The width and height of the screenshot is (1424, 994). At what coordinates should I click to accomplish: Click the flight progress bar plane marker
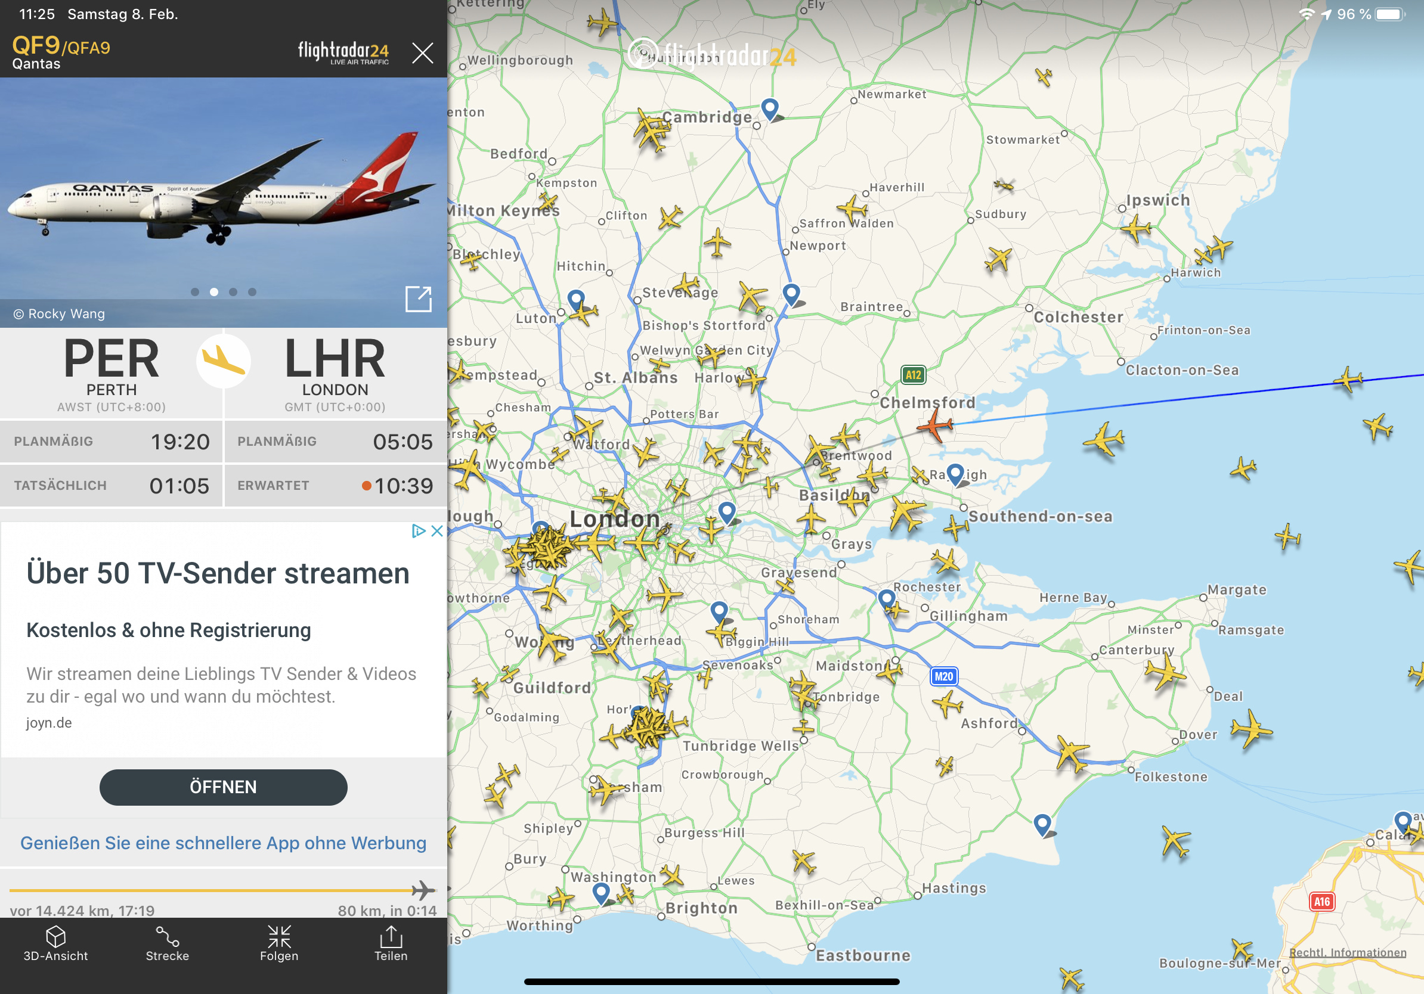click(x=423, y=890)
